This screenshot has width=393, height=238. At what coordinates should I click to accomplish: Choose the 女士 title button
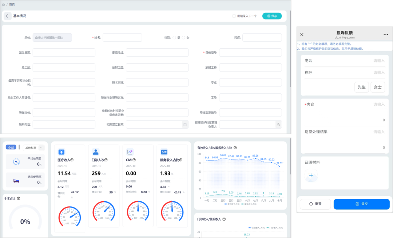point(378,87)
